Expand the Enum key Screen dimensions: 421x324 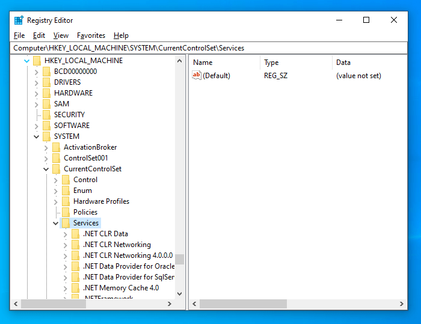click(56, 191)
